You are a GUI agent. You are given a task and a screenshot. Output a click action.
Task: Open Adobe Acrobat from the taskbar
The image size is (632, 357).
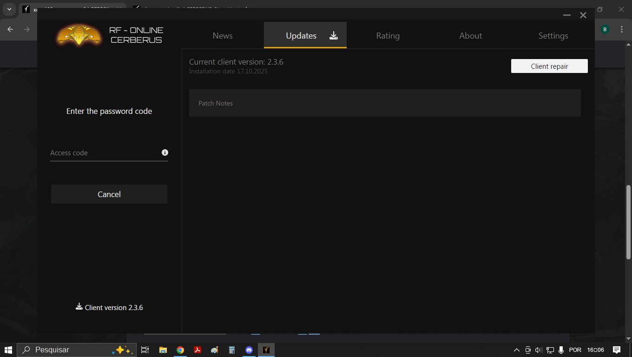tap(197, 350)
